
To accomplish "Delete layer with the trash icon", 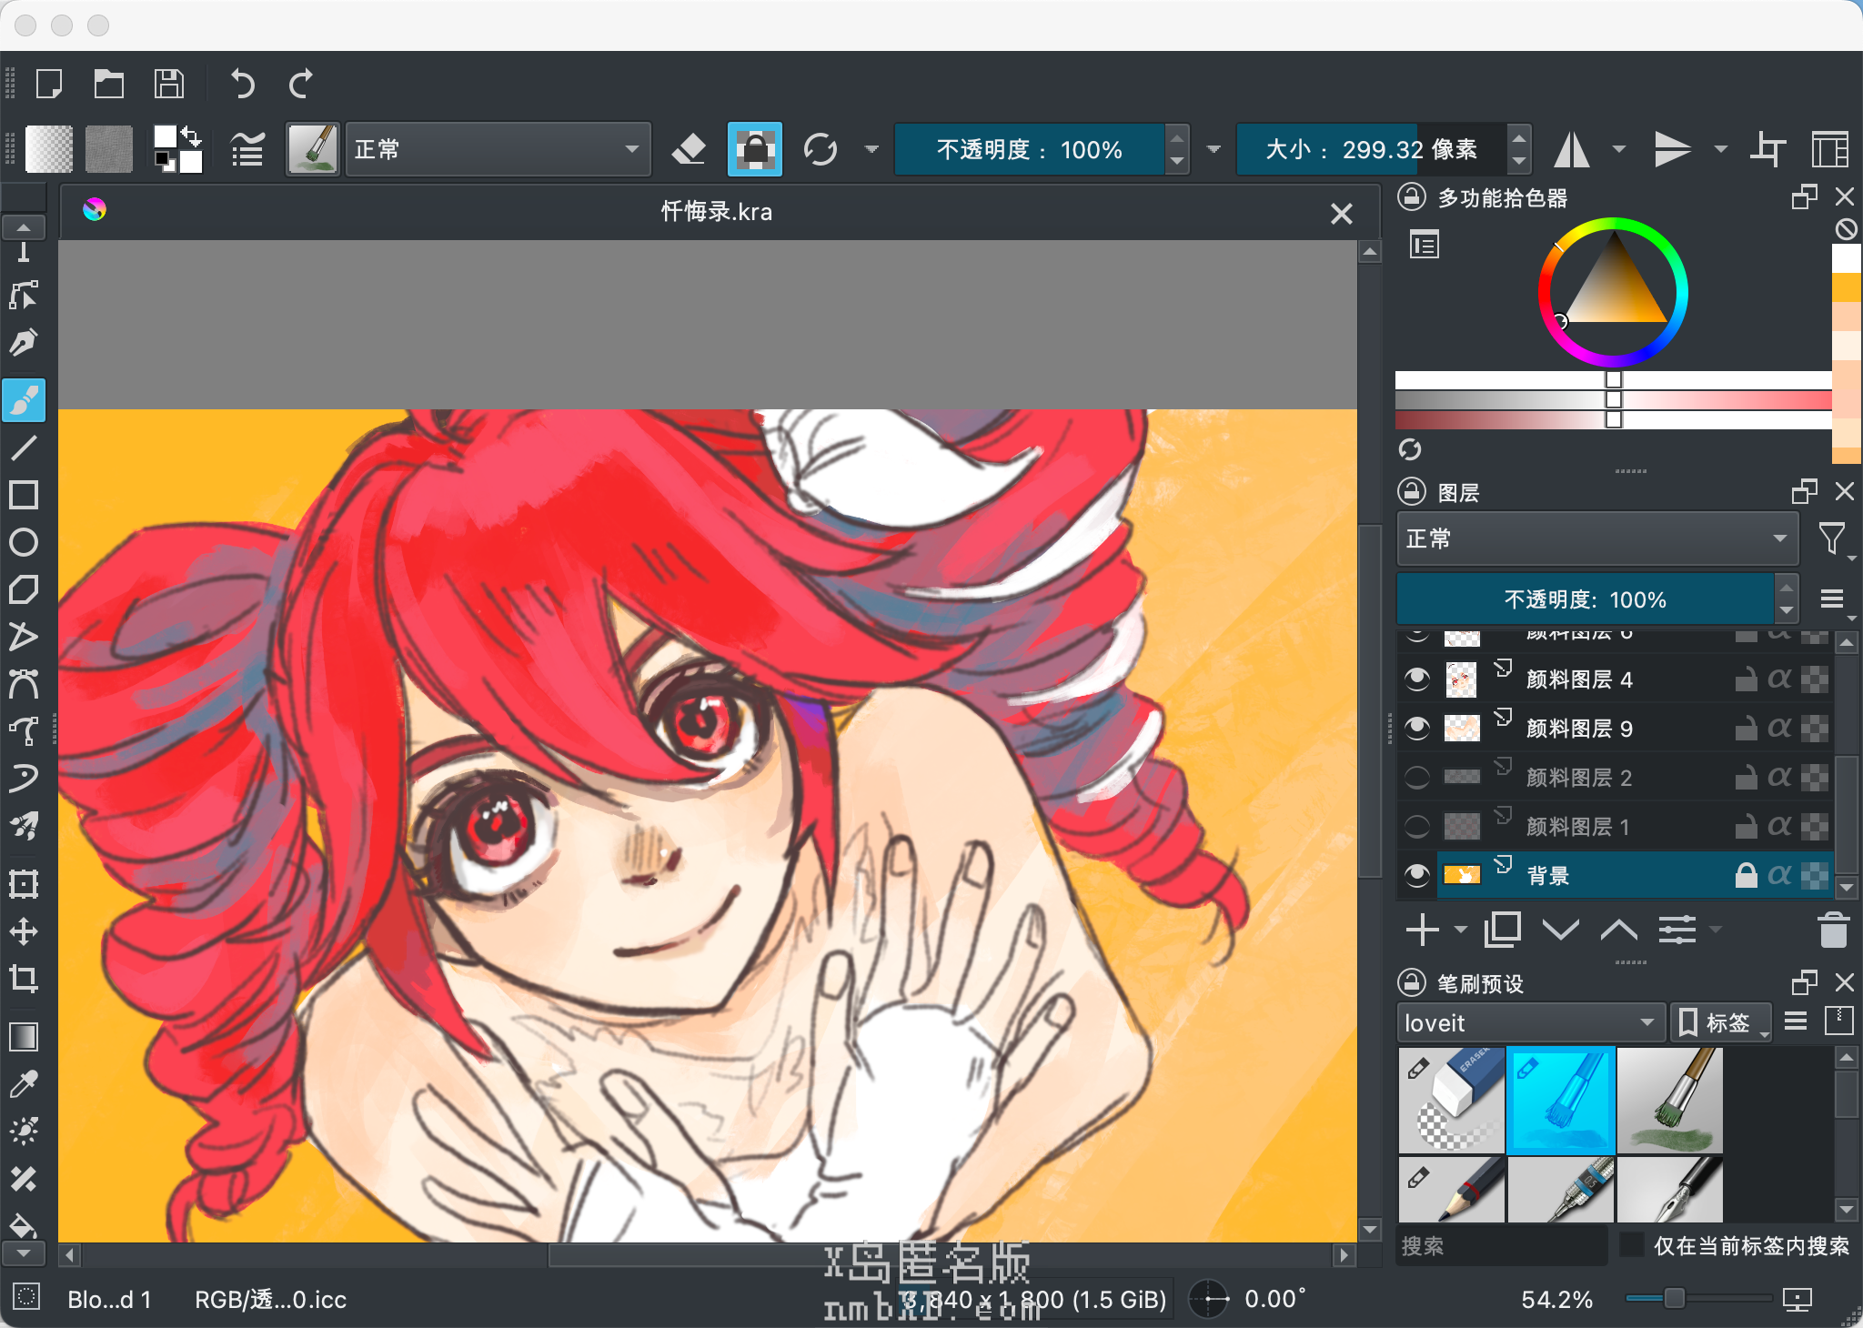I will tap(1833, 930).
